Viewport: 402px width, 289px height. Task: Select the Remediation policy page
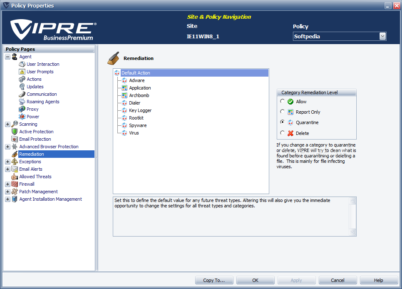(x=57, y=154)
